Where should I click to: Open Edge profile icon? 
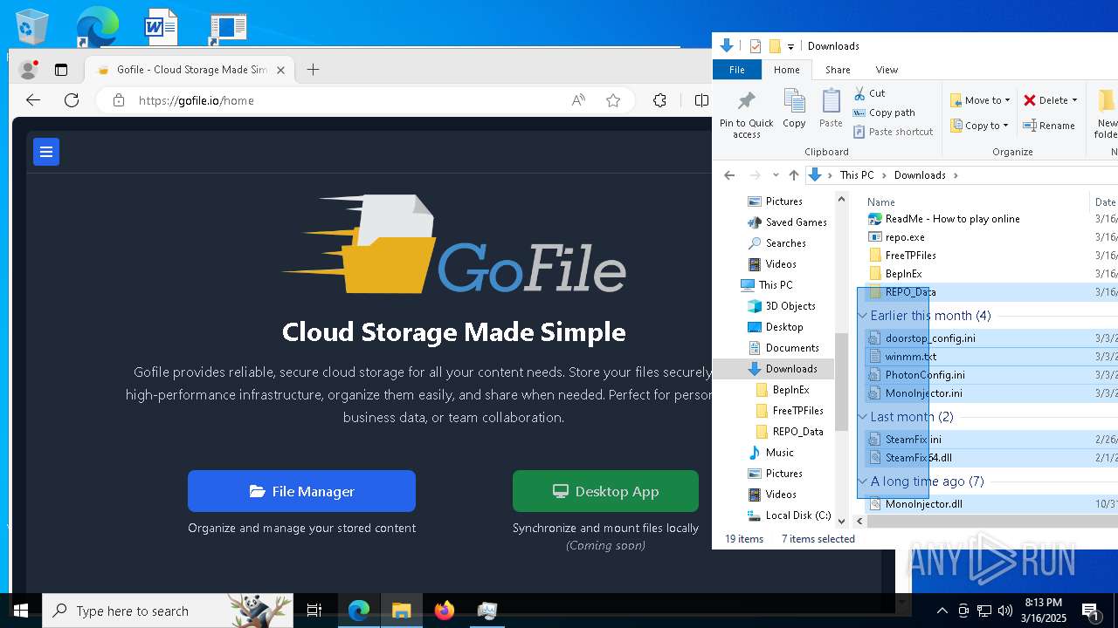(x=29, y=70)
